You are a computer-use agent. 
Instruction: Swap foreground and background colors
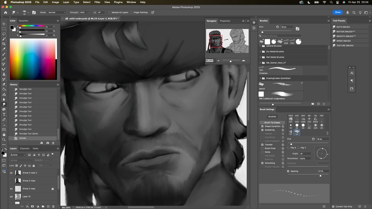(6, 149)
